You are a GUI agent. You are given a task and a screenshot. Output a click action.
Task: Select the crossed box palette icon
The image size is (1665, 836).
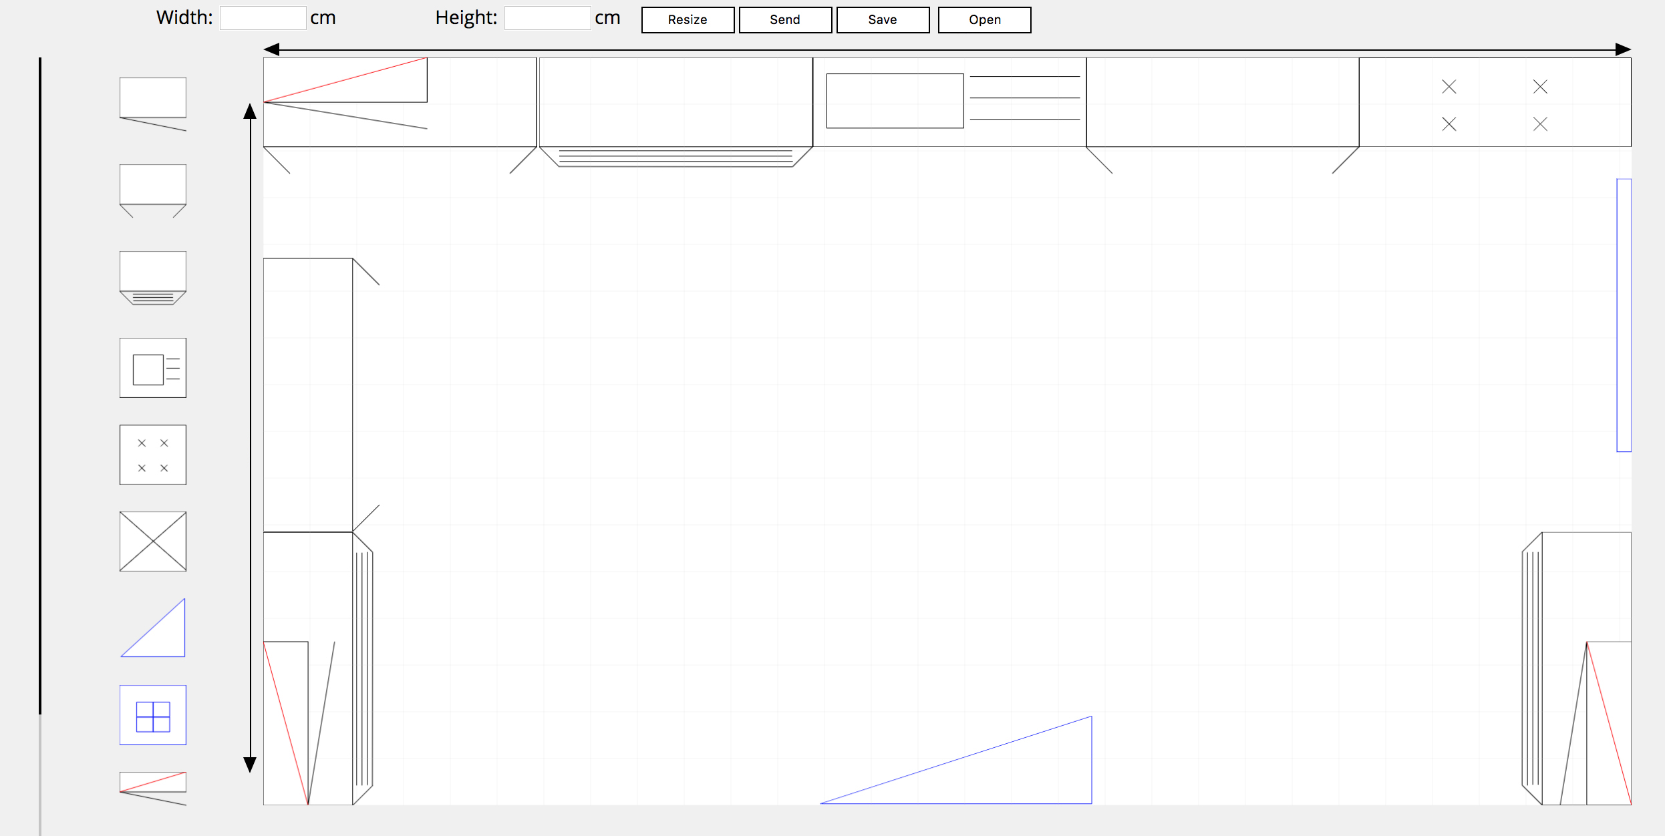pyautogui.click(x=153, y=542)
